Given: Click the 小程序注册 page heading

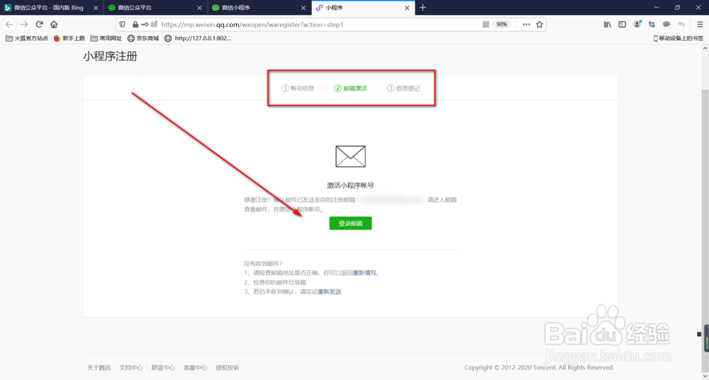Looking at the screenshot, I should point(111,57).
